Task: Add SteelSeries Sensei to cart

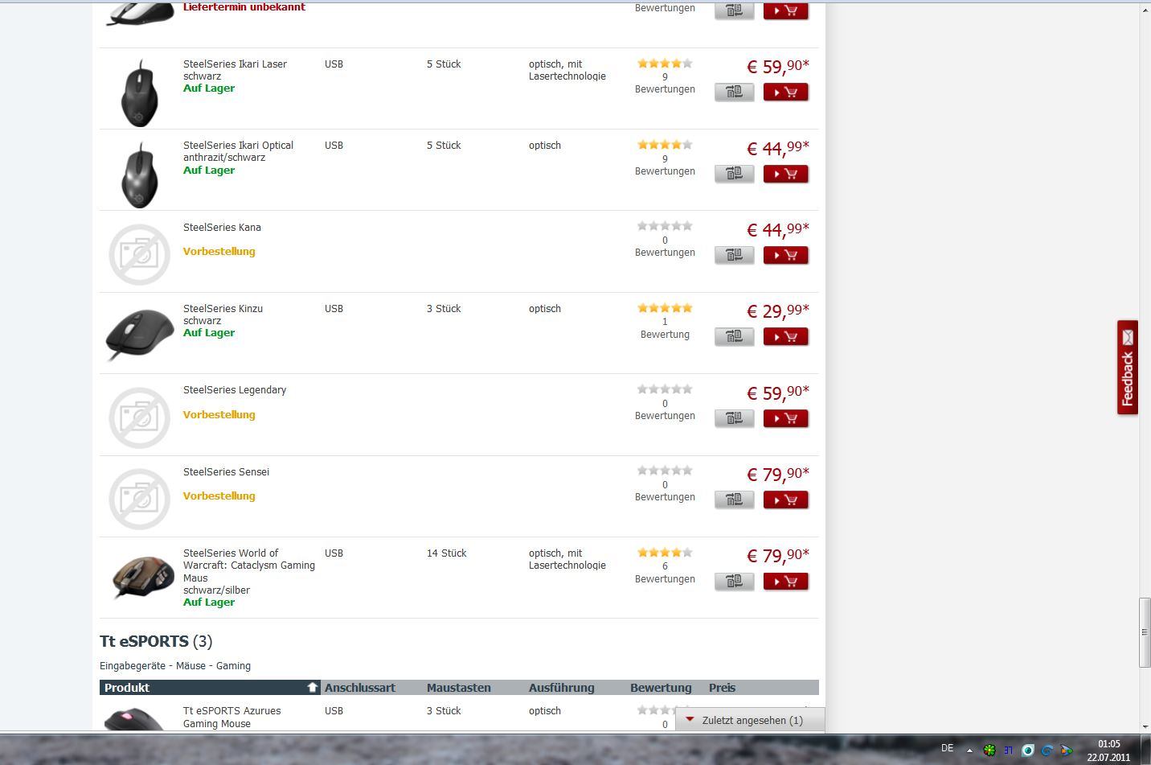Action: [x=785, y=500]
